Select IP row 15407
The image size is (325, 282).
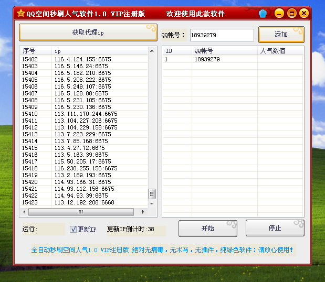83,93
